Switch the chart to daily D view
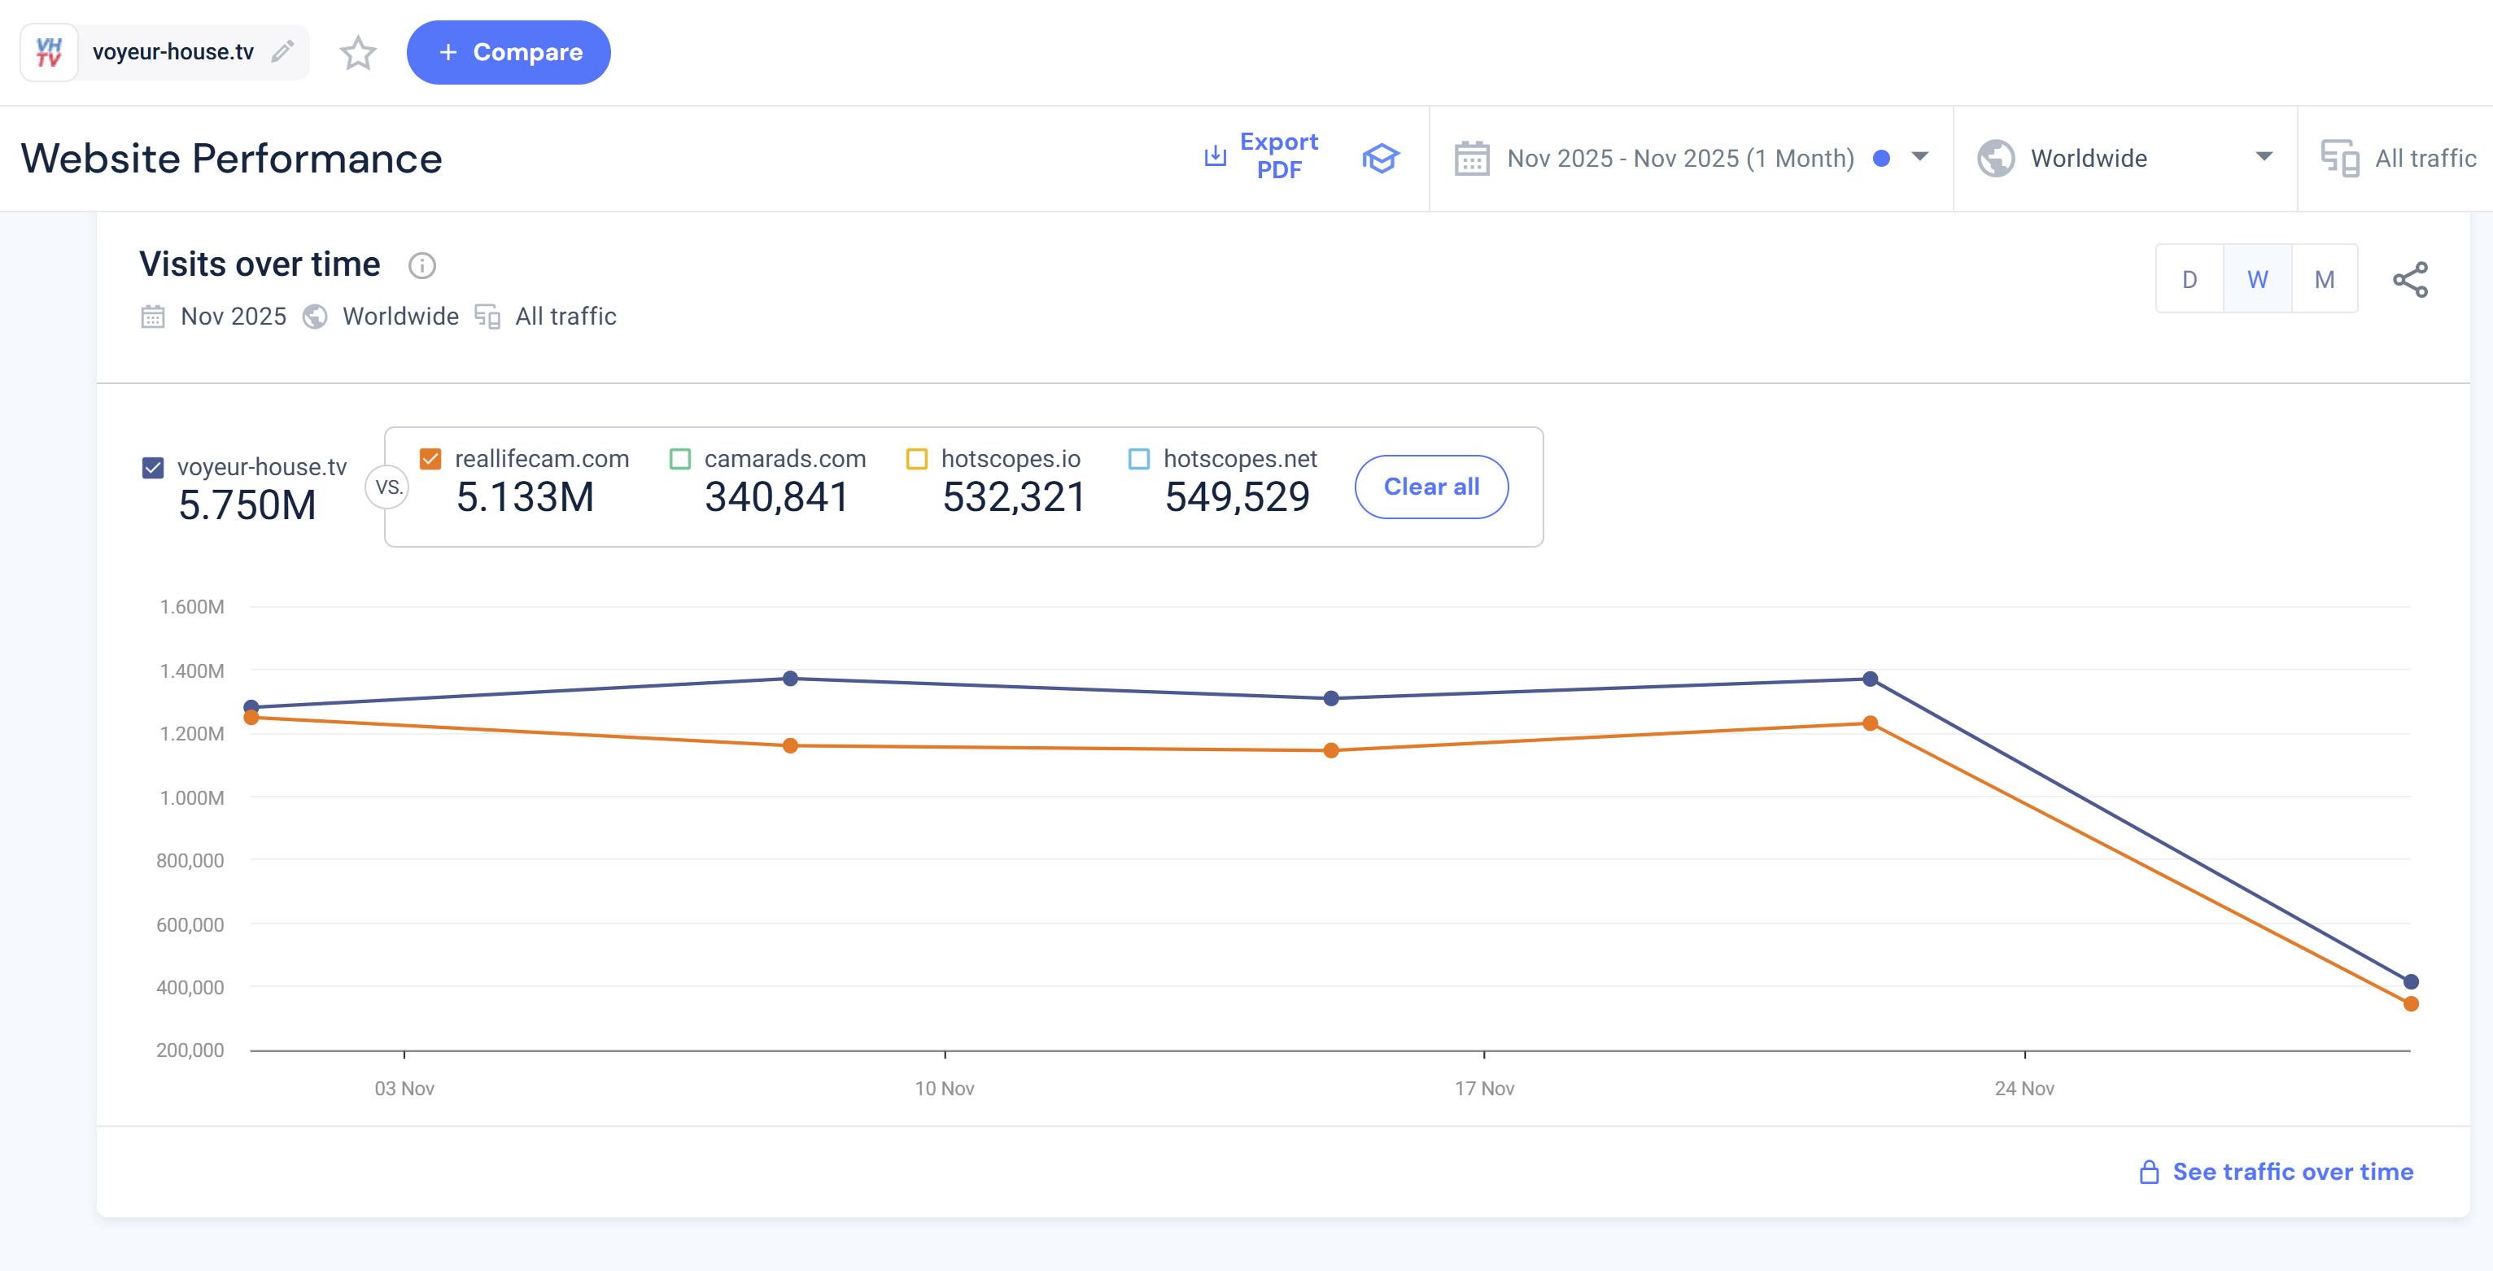The image size is (2493, 1271). (2190, 280)
